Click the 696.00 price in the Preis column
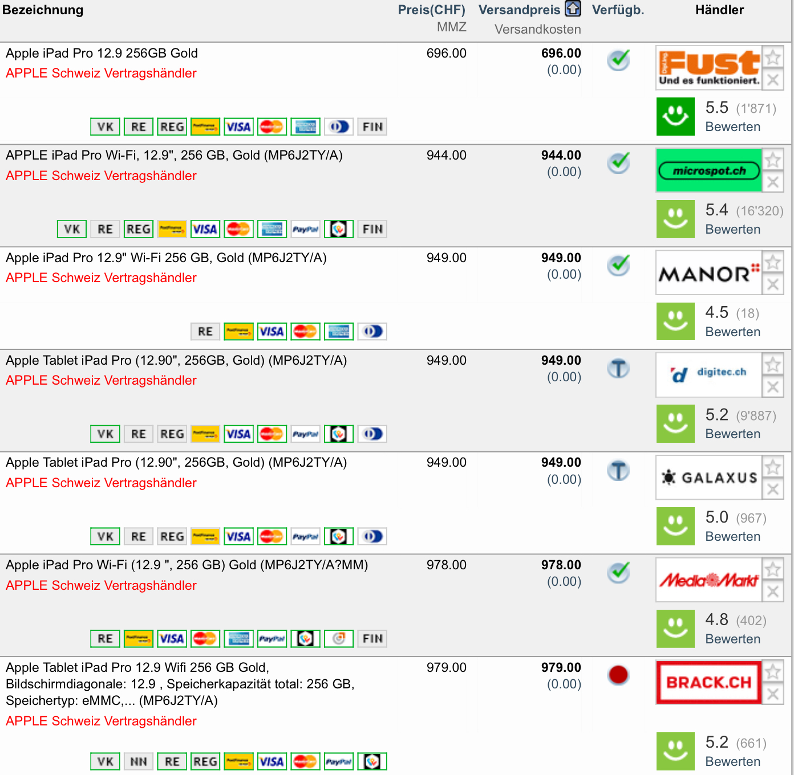Screen dimensions: 794x775 tap(446, 53)
